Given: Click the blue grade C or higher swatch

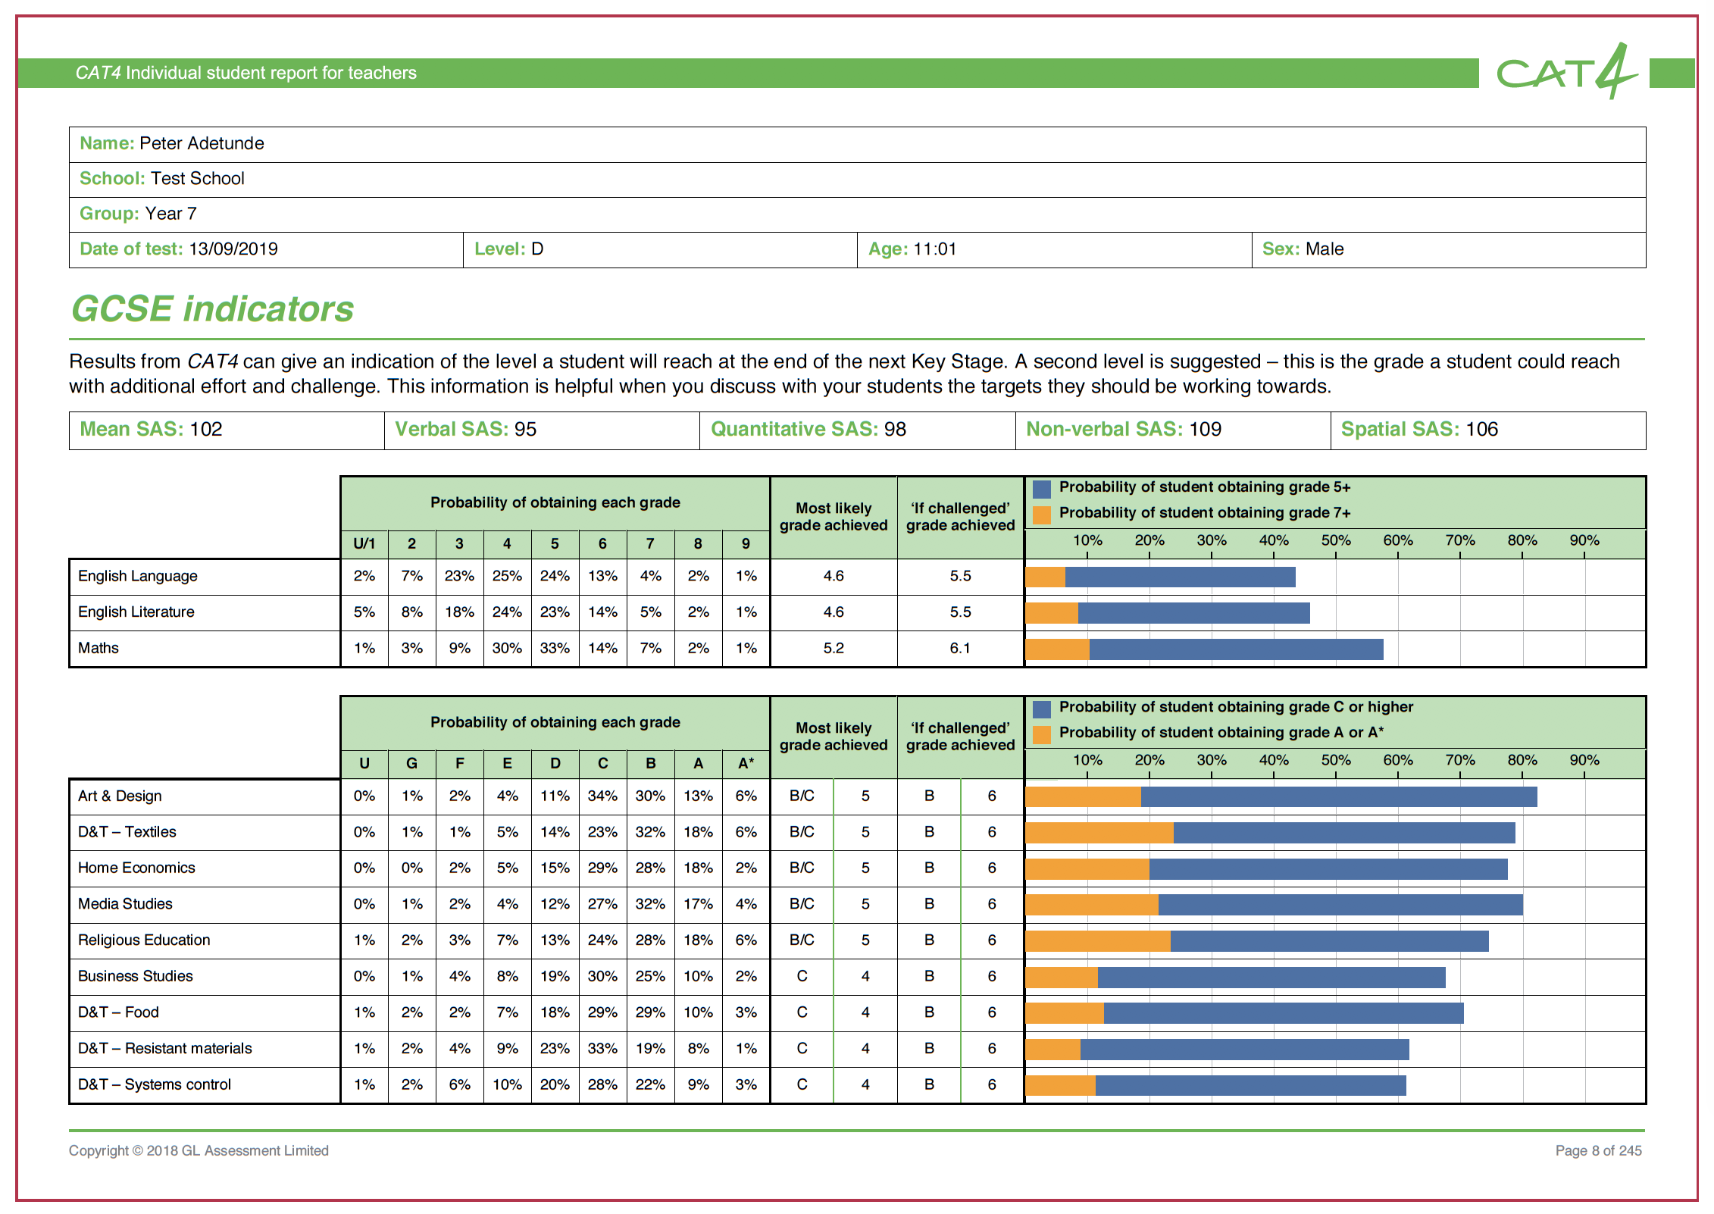Looking at the screenshot, I should point(1042,709).
